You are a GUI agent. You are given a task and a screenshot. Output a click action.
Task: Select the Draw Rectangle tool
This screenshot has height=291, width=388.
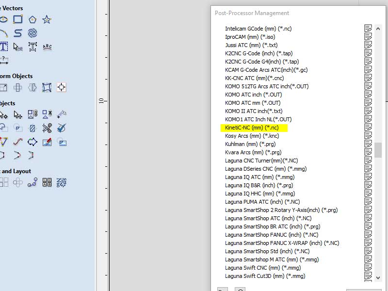pyautogui.click(x=18, y=19)
